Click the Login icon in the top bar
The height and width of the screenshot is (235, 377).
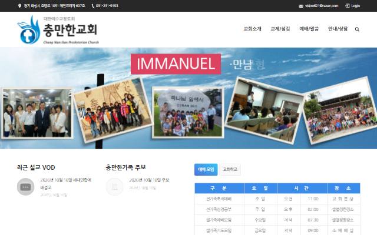(347, 6)
